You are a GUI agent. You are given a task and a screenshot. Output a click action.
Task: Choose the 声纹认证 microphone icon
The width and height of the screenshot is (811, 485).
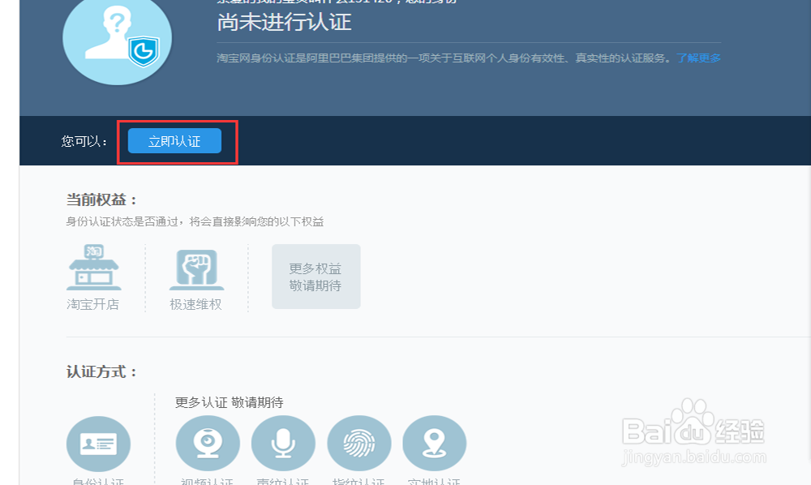pos(283,444)
